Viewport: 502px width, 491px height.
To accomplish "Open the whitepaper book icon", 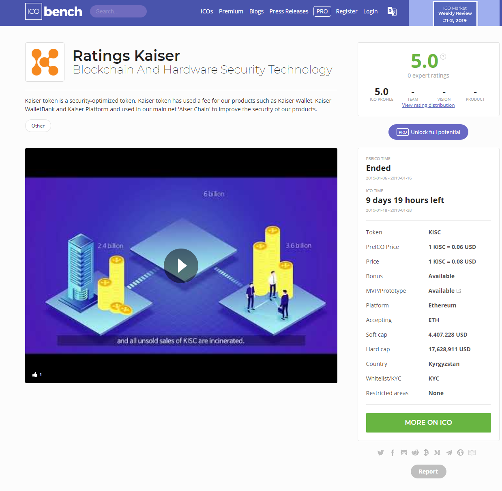I will click(x=472, y=453).
